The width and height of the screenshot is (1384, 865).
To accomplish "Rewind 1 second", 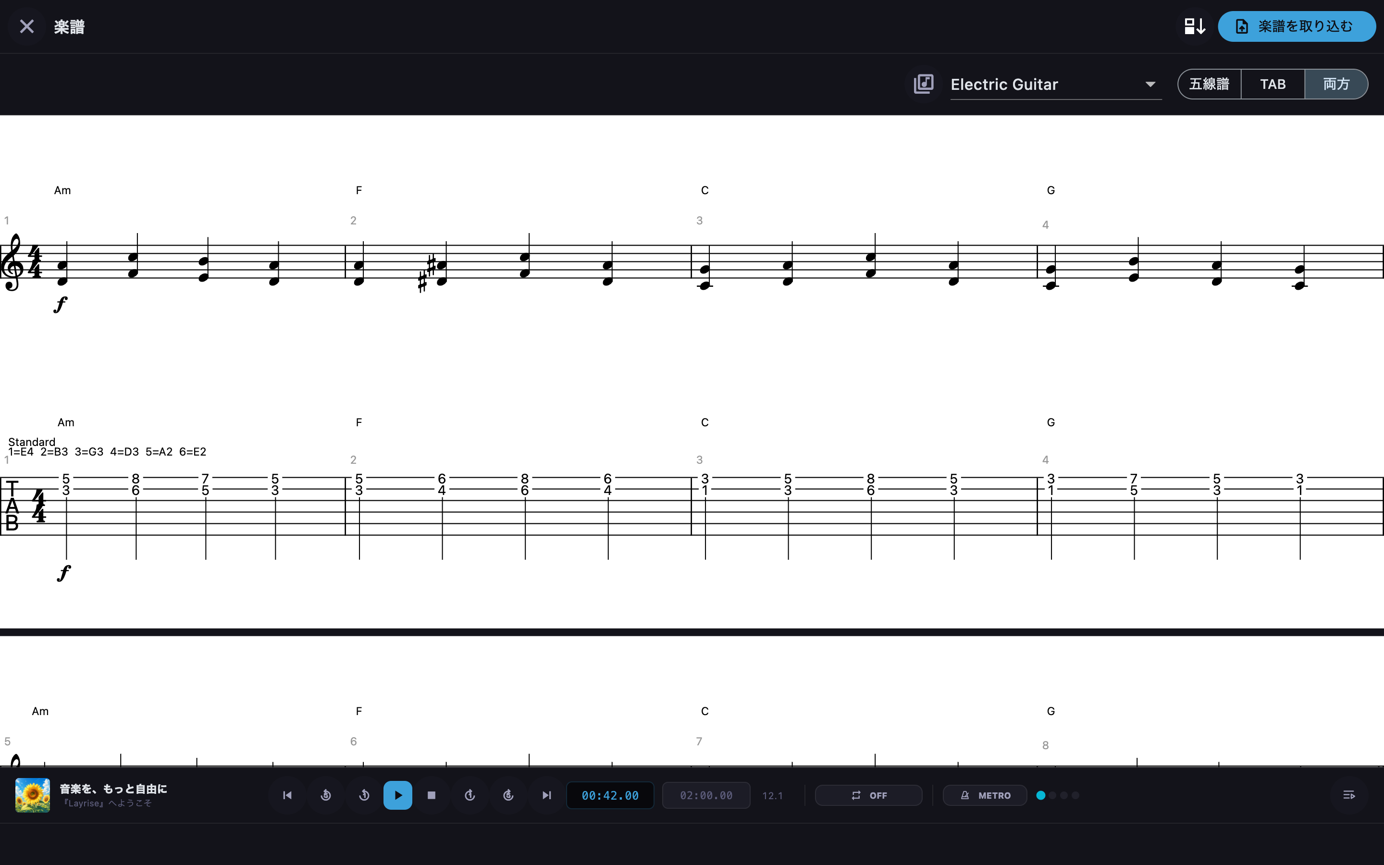I will [364, 795].
